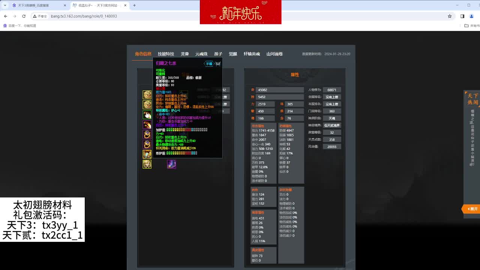Switch to the 孩子 tab
The image size is (480, 270).
(218, 54)
